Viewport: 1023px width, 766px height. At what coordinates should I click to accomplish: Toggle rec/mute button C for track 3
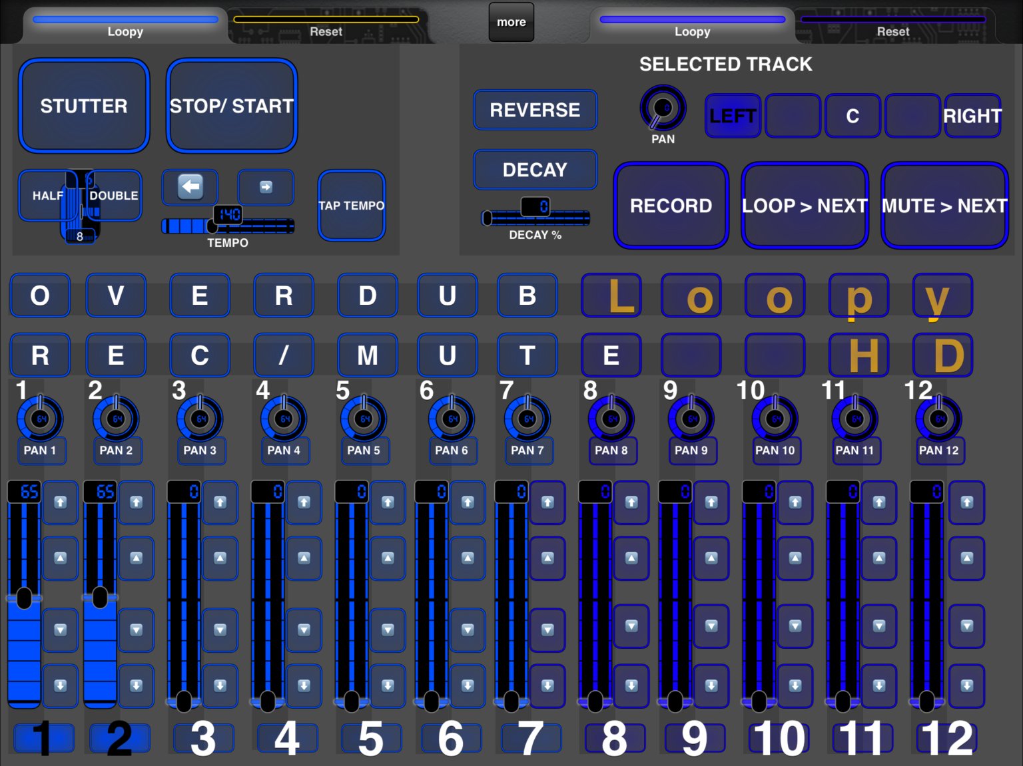pyautogui.click(x=200, y=355)
